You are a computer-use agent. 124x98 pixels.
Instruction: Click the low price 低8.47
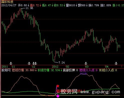point(46,6)
